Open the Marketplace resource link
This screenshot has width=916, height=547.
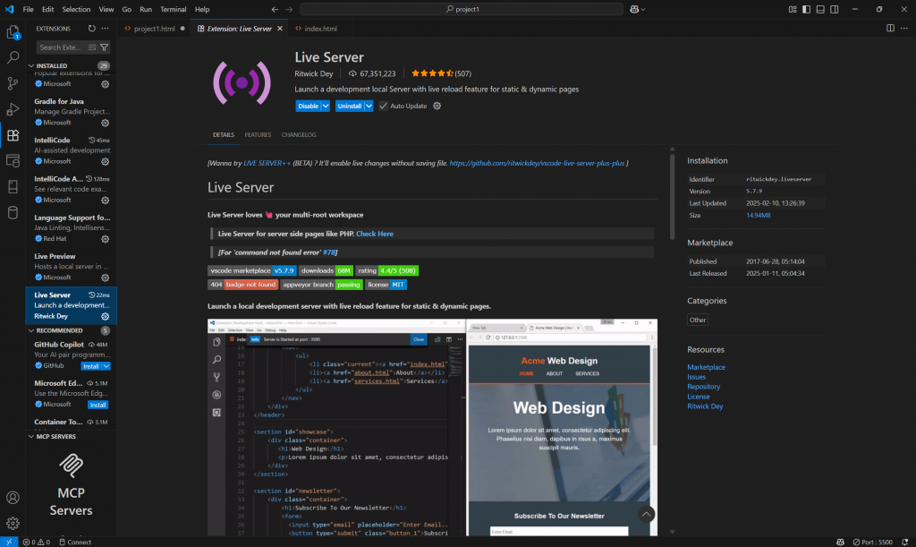point(707,368)
